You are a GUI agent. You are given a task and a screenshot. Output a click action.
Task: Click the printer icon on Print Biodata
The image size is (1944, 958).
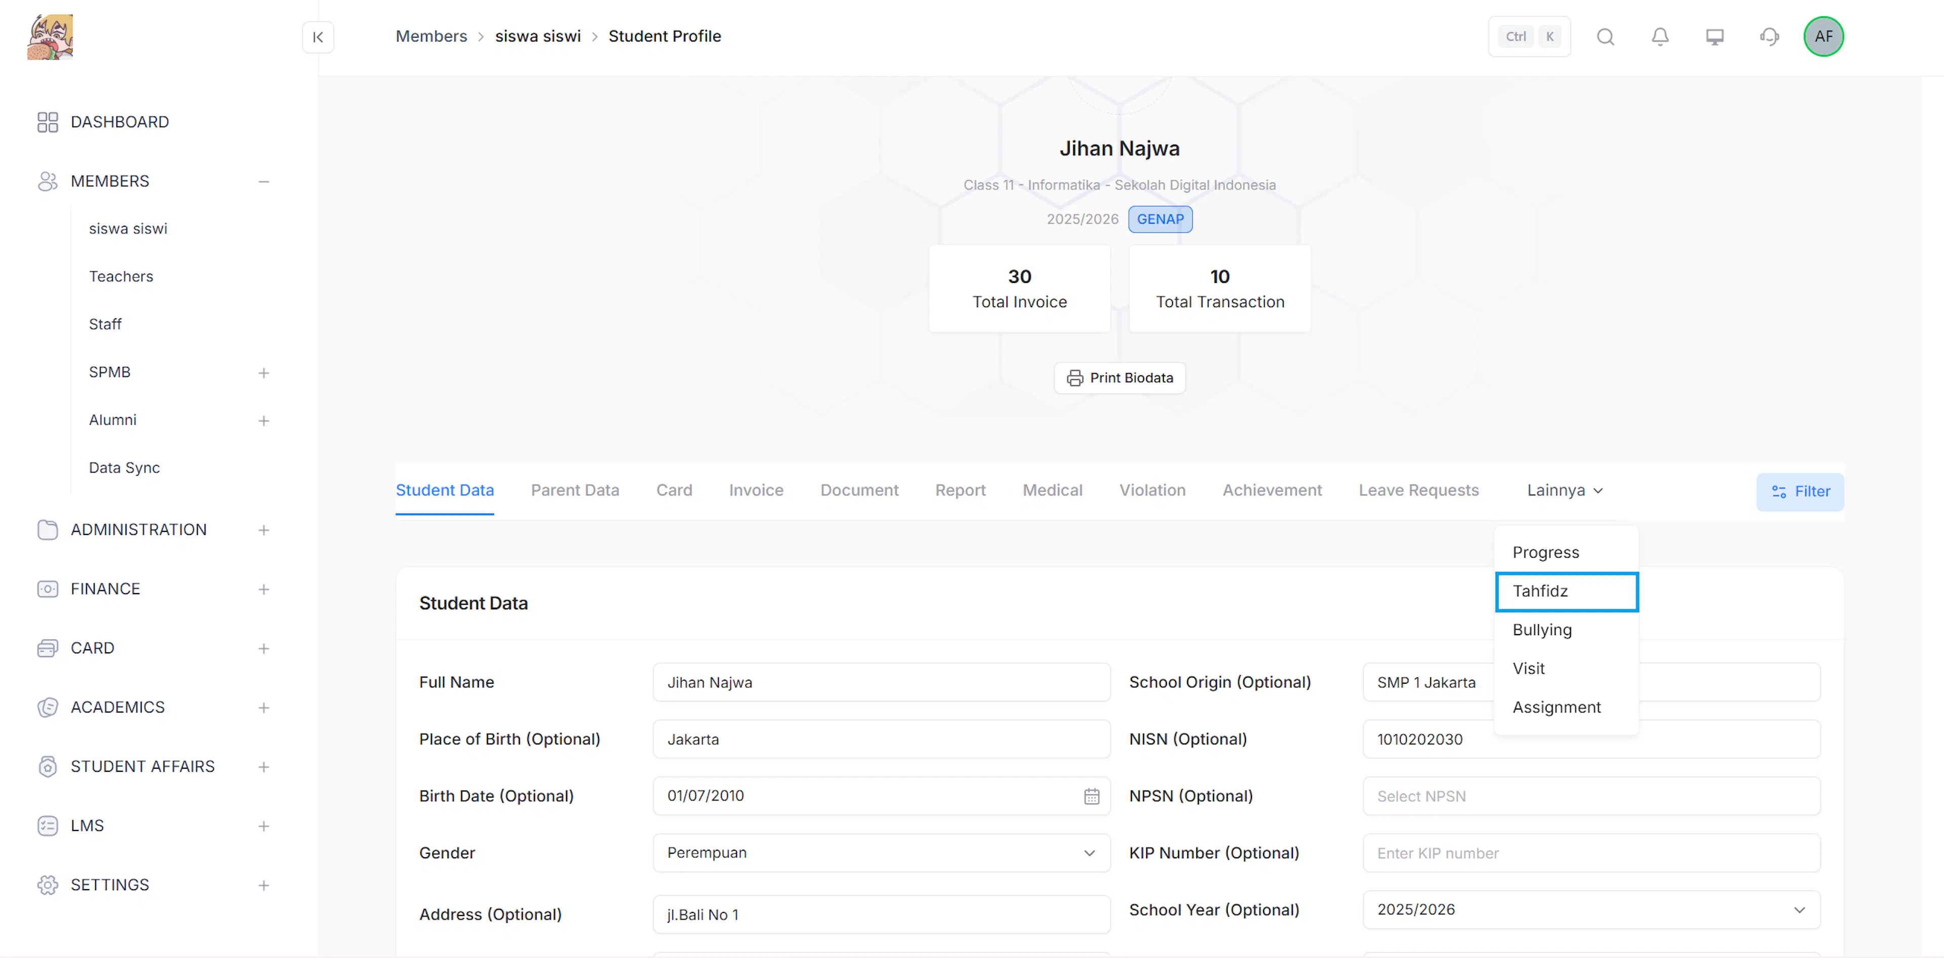point(1075,378)
